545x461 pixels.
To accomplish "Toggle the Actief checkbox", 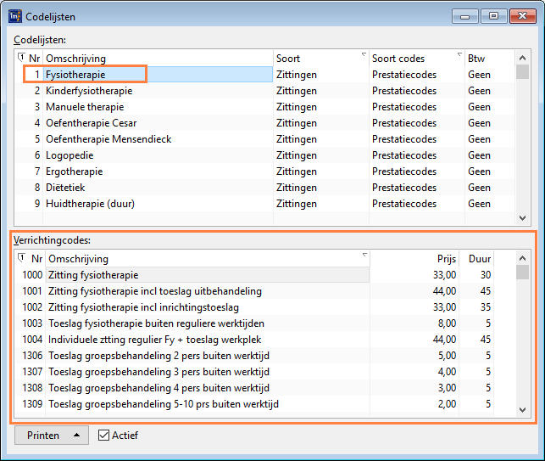I will 104,436.
